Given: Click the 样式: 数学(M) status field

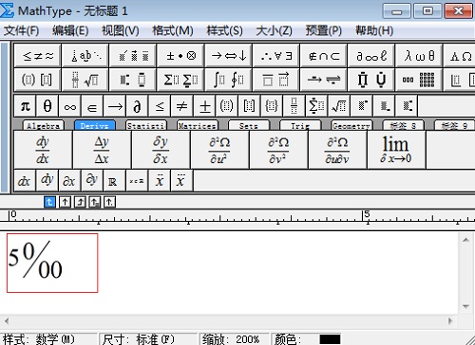Looking at the screenshot, I should pyautogui.click(x=48, y=339).
